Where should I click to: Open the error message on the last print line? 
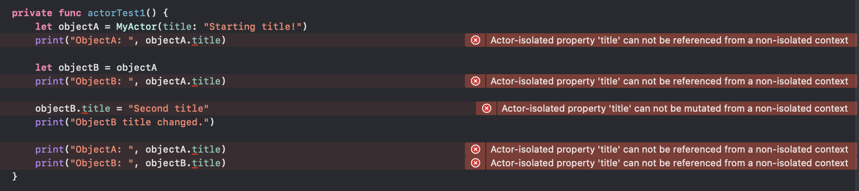point(669,163)
